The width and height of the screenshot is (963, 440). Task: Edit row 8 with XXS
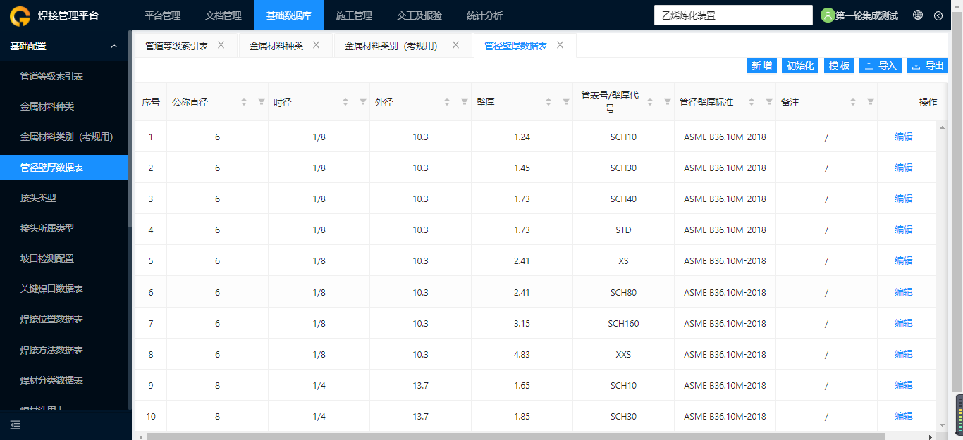[903, 354]
